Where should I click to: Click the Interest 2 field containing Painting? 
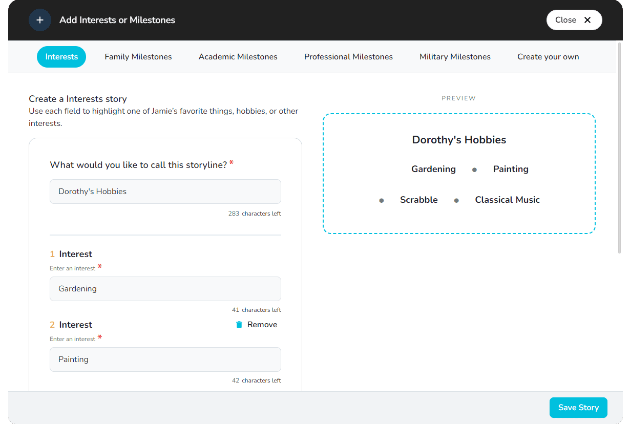point(165,359)
